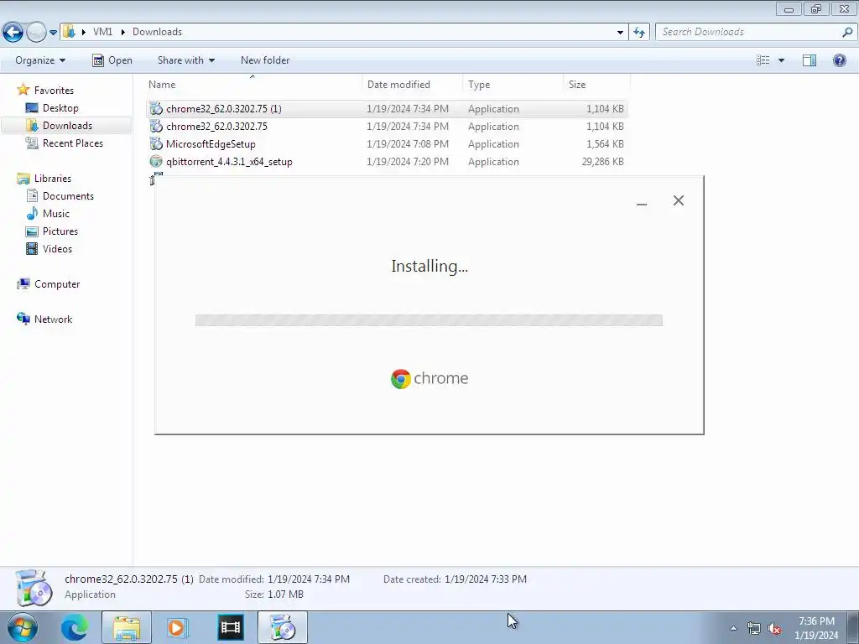This screenshot has width=859, height=644.
Task: Open the recent pages dropdown arrow
Action: coord(53,33)
